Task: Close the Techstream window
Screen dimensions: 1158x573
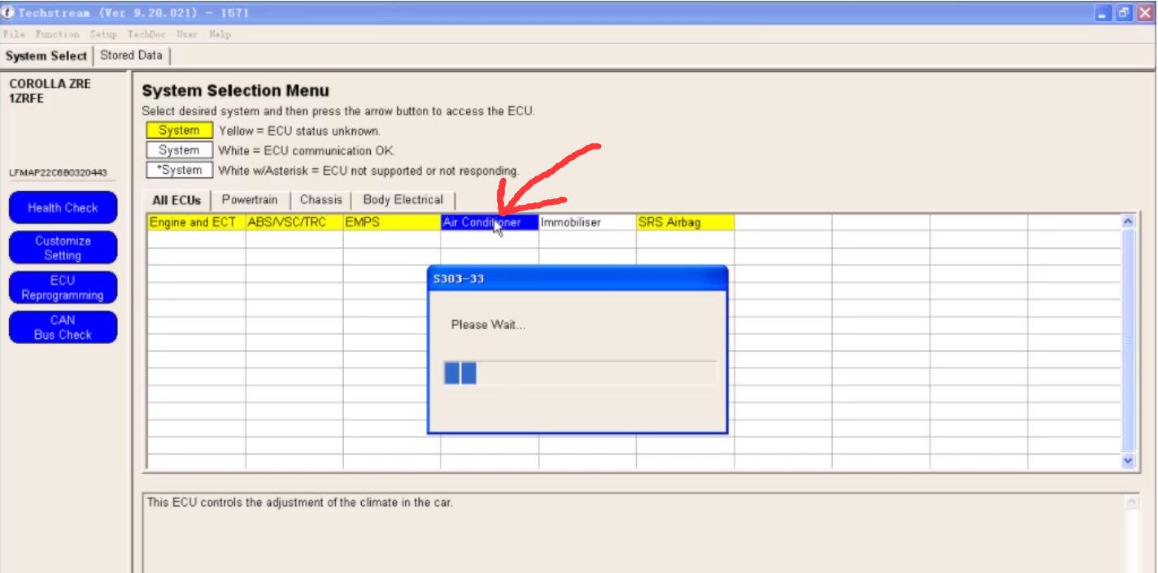Action: click(1144, 13)
